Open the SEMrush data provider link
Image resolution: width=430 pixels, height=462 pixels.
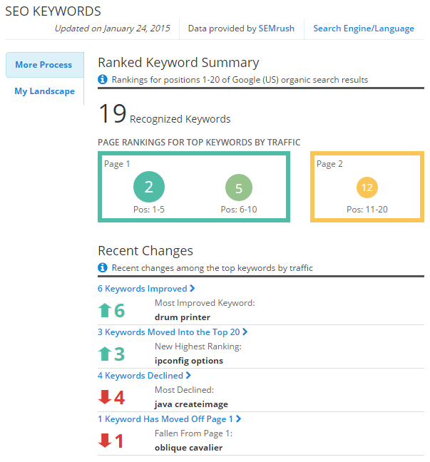point(276,29)
